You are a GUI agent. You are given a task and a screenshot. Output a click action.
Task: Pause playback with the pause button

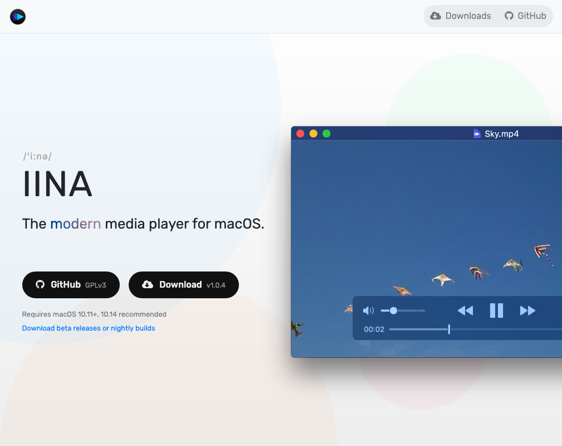tap(496, 311)
